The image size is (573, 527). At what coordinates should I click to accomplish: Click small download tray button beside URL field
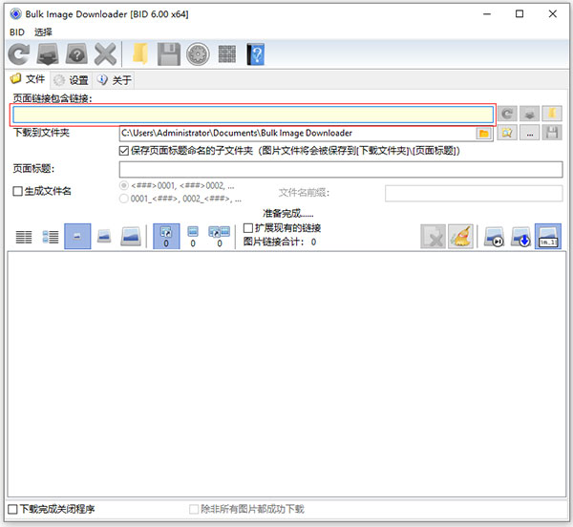tap(529, 114)
